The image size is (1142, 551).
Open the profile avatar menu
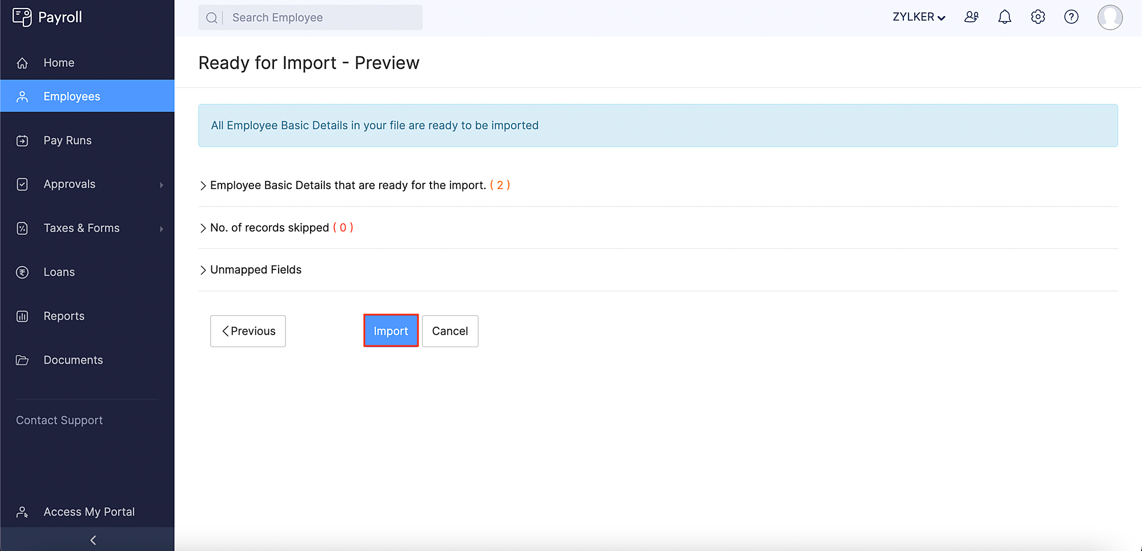(1111, 17)
